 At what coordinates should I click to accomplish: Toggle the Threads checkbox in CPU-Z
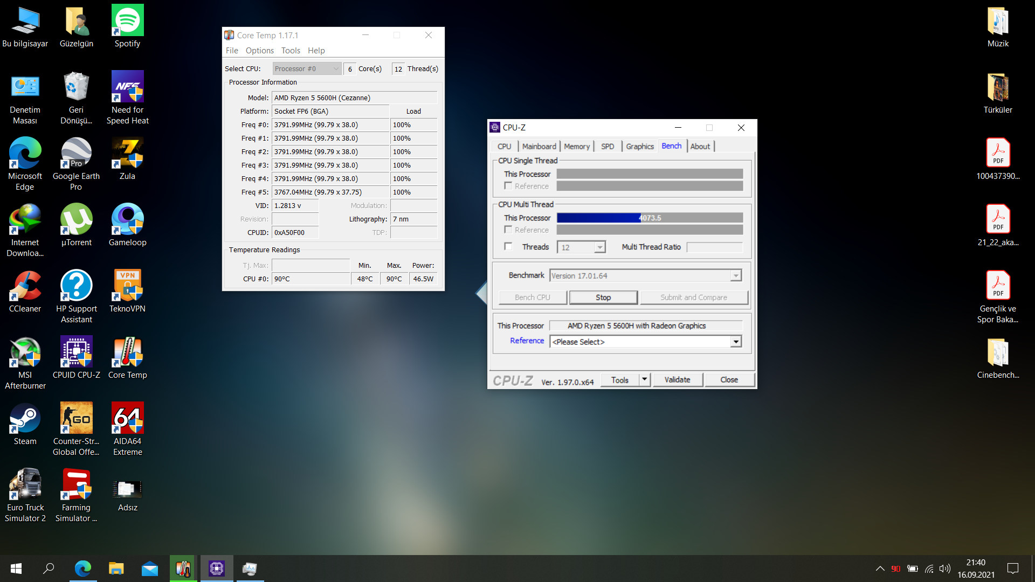(508, 246)
